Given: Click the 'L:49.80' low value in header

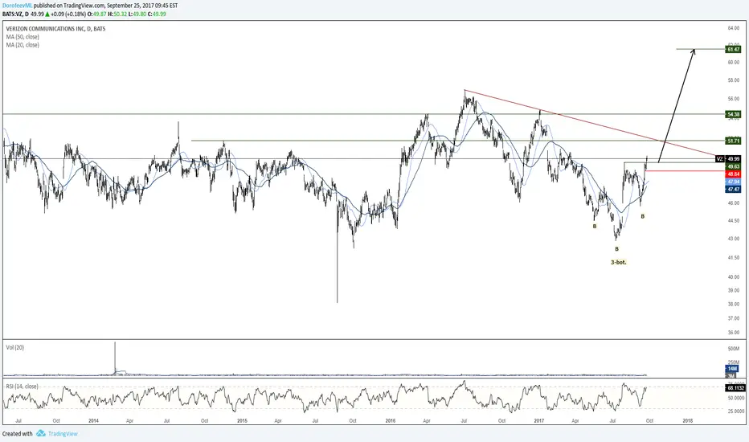Looking at the screenshot, I should (x=137, y=14).
